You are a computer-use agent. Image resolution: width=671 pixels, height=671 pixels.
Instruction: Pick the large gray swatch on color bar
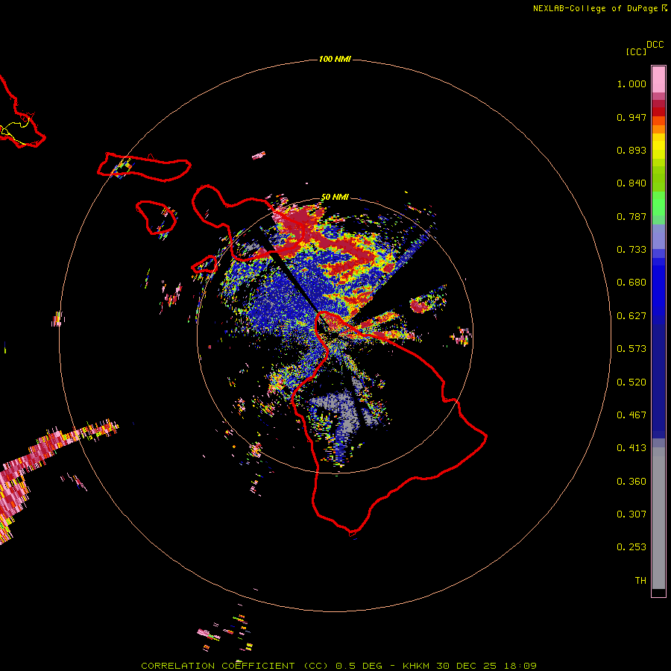[658, 518]
